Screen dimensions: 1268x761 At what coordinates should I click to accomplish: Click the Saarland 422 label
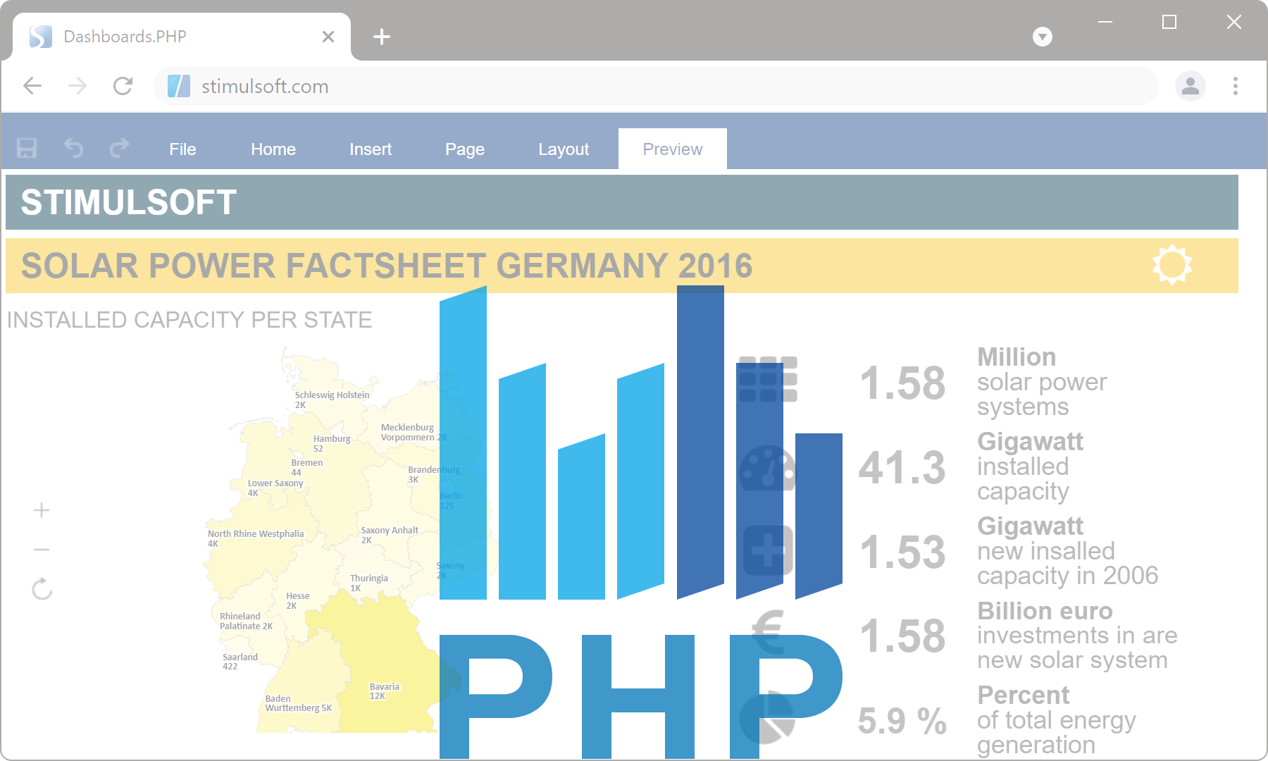tap(240, 661)
